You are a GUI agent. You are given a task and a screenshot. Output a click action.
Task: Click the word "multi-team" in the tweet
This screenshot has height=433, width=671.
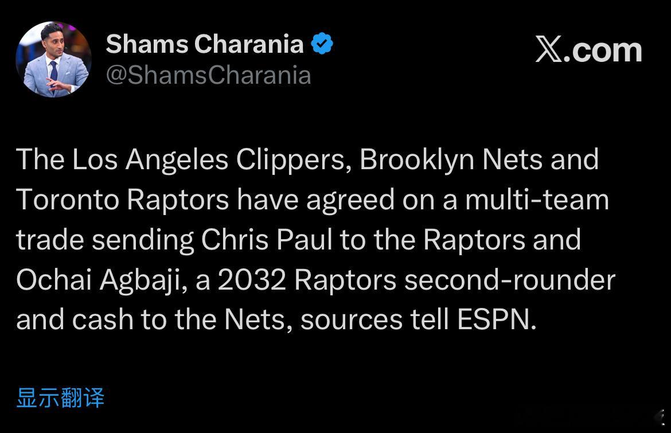coord(536,200)
